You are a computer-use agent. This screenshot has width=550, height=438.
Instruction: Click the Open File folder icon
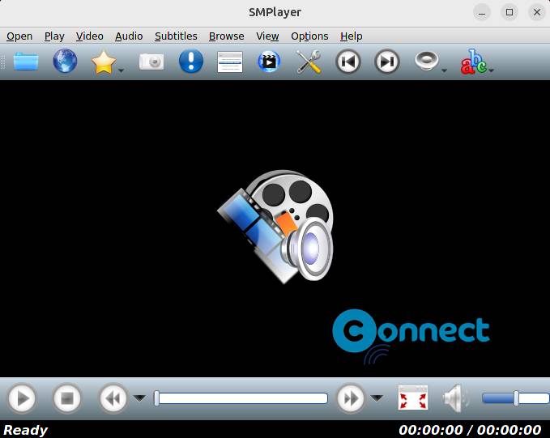click(26, 62)
